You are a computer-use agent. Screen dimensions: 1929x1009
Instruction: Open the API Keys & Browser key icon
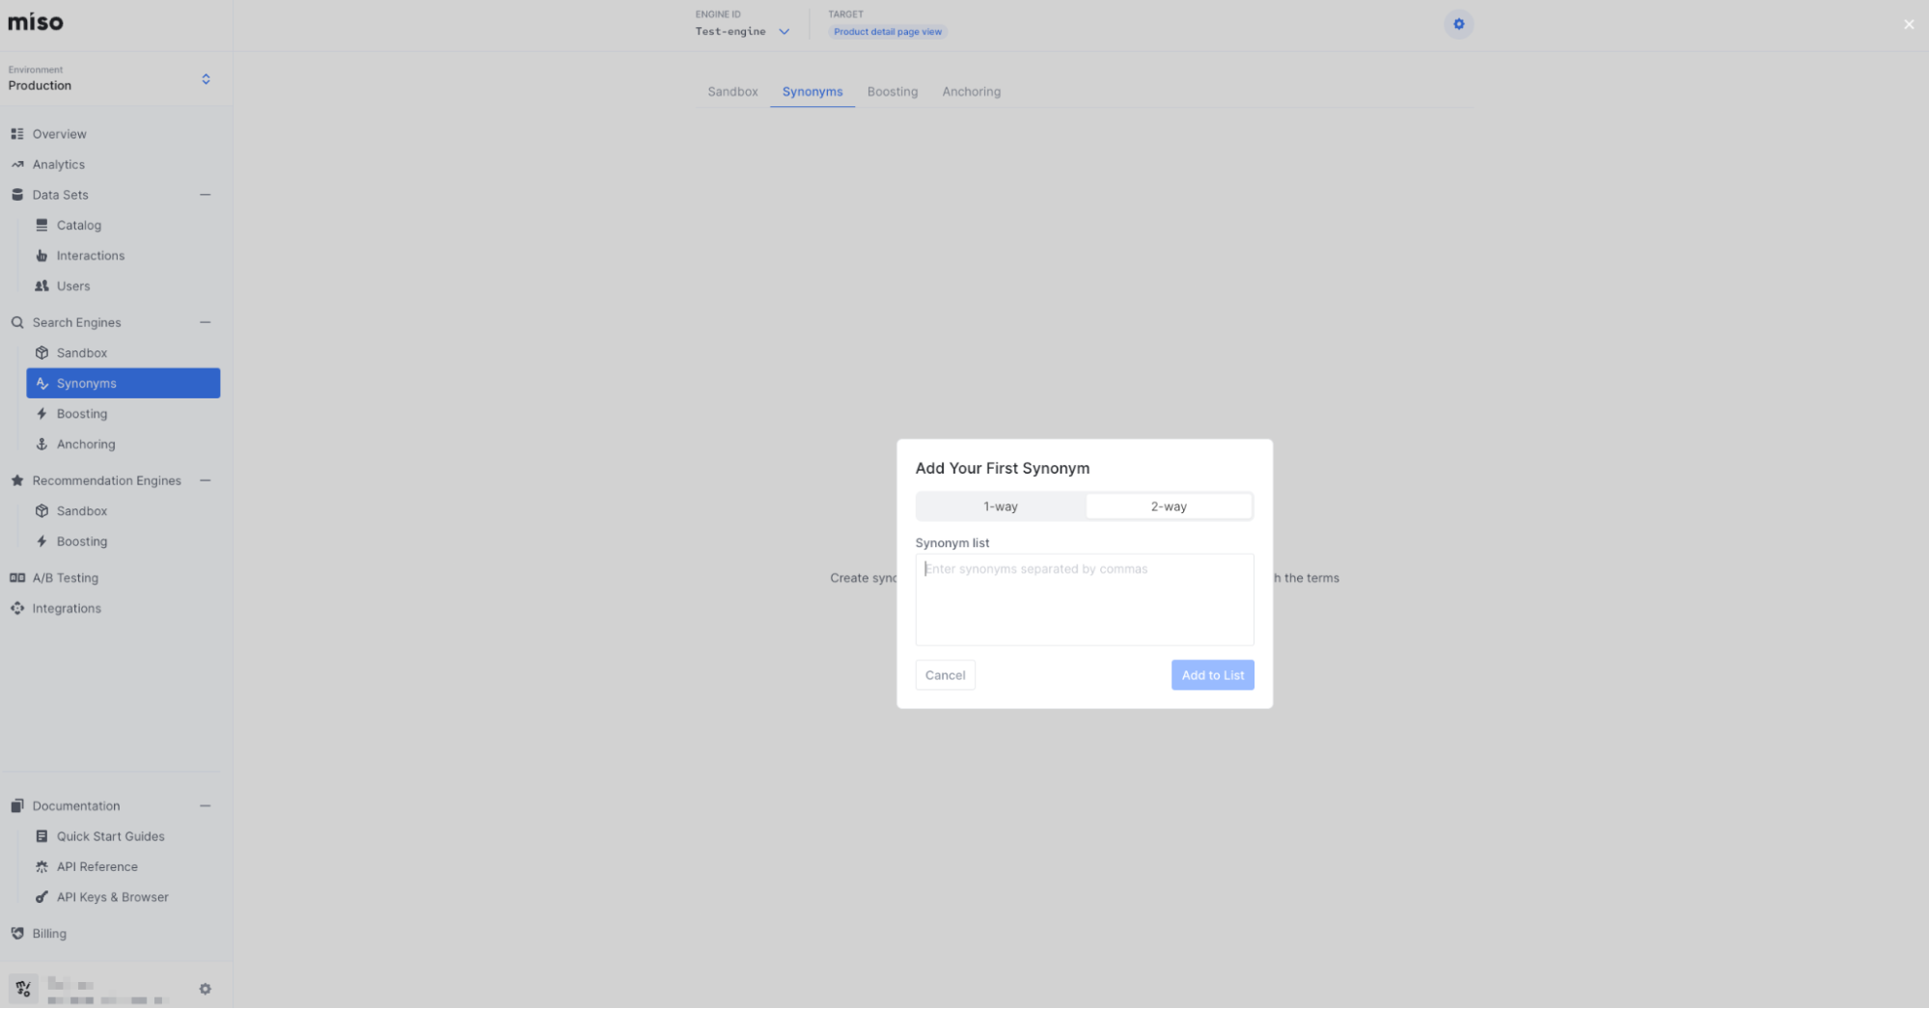coord(41,897)
